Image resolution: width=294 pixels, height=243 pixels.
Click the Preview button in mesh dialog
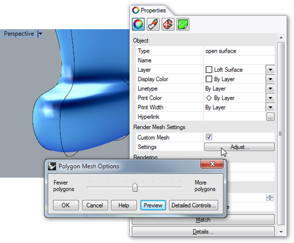[153, 205]
